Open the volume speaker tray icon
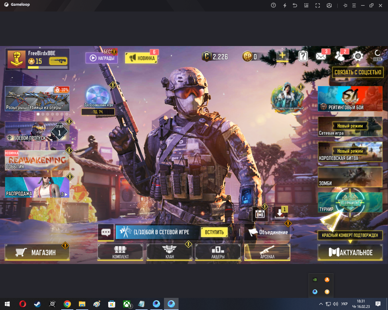 (x=336, y=304)
